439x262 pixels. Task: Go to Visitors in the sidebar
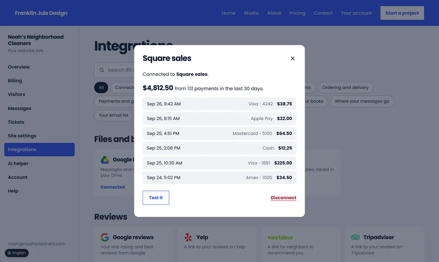(x=17, y=94)
